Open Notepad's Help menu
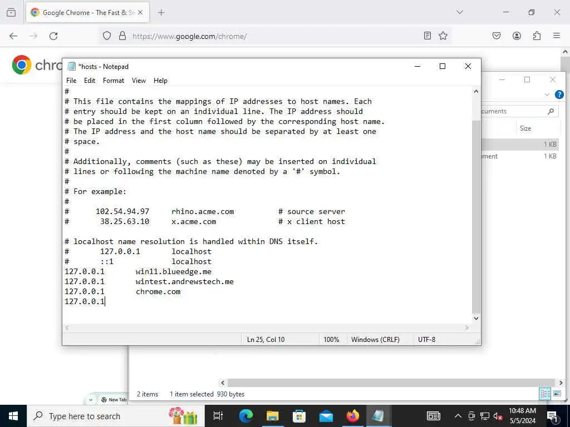The height and width of the screenshot is (427, 570). 160,81
